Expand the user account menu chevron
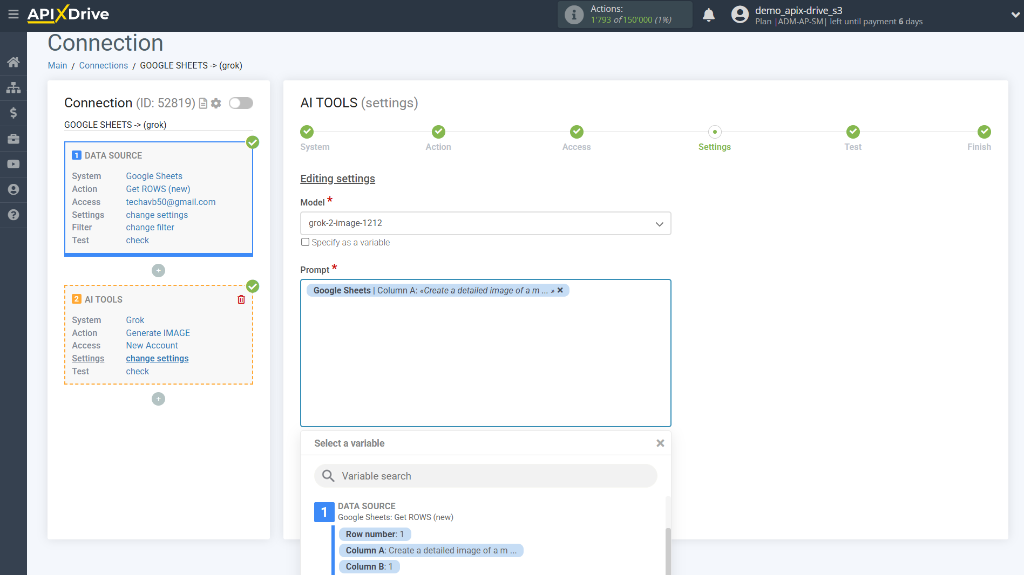Image resolution: width=1024 pixels, height=575 pixels. pyautogui.click(x=1015, y=15)
